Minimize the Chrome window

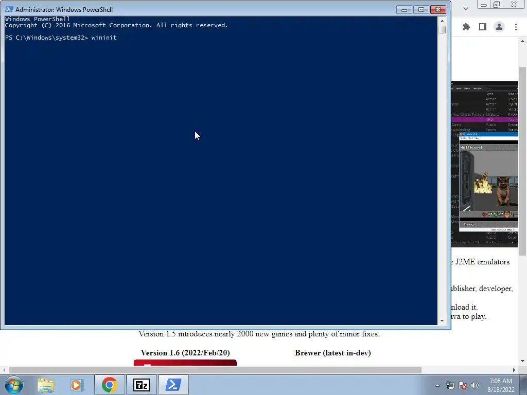click(x=484, y=5)
